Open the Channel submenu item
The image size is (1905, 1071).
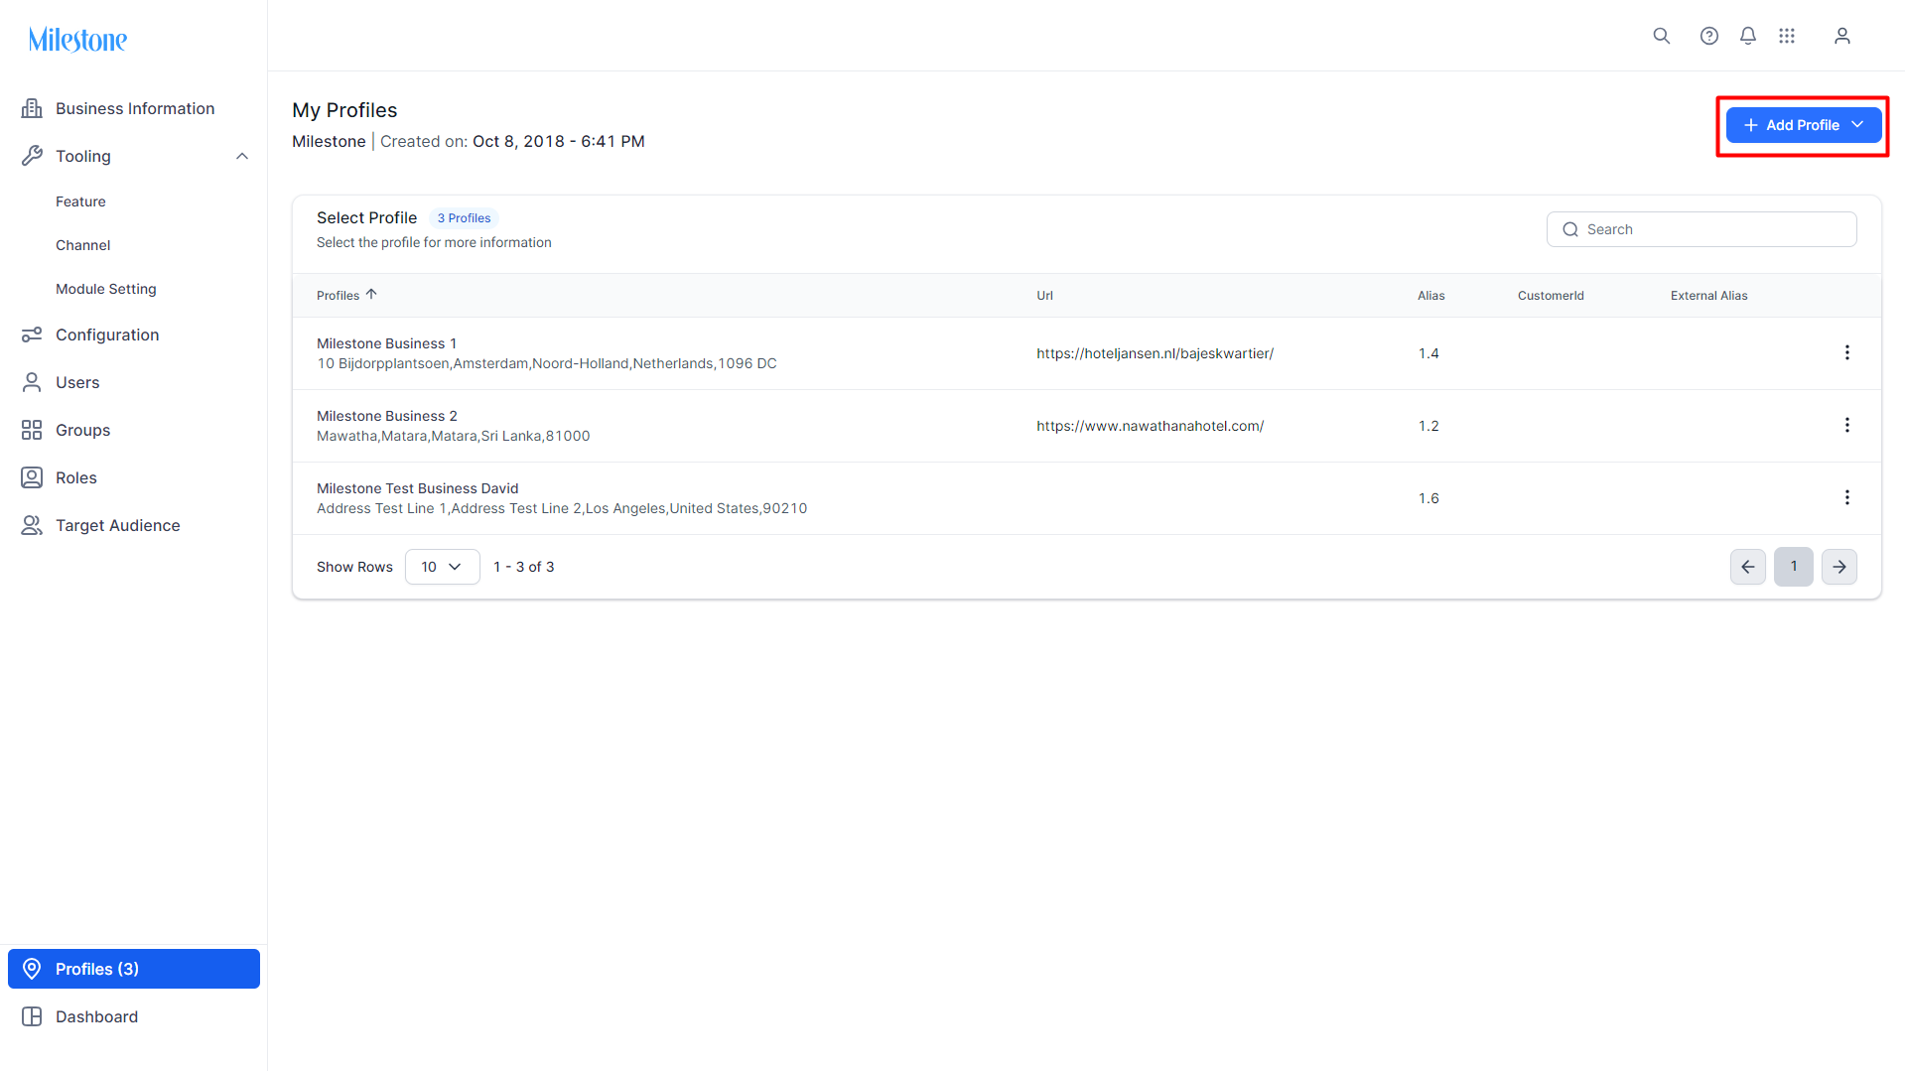[83, 245]
